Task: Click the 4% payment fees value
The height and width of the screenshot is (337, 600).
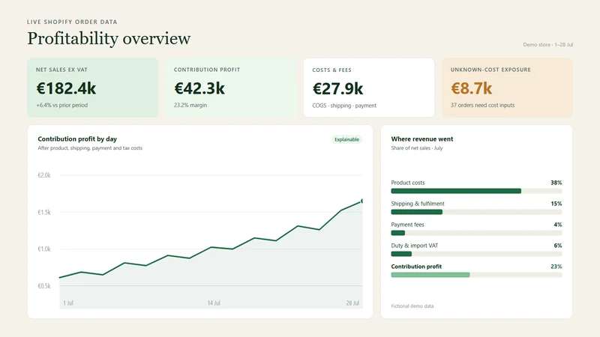Action: [558, 225]
